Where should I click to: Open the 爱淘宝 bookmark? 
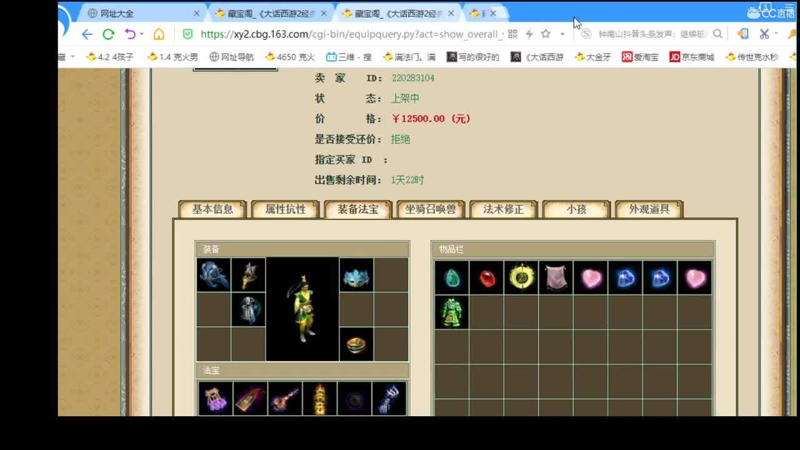click(640, 57)
